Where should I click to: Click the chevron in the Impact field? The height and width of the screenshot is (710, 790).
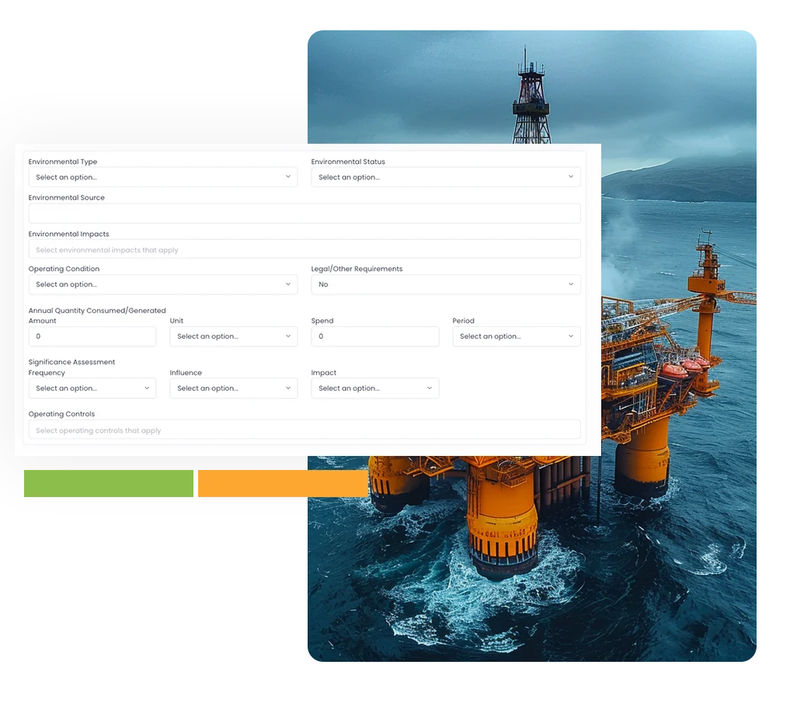coord(430,388)
